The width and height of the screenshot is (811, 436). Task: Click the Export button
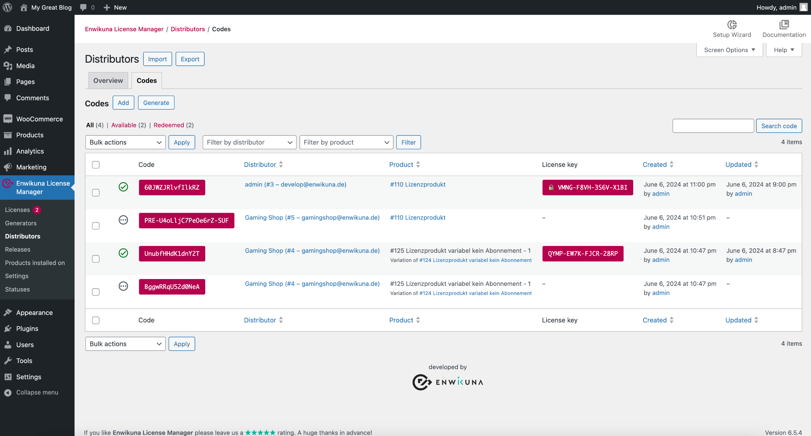click(x=190, y=59)
